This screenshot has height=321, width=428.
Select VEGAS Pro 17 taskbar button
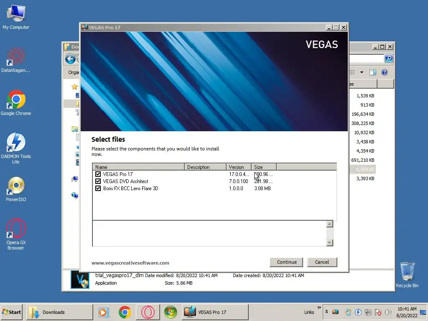215,312
